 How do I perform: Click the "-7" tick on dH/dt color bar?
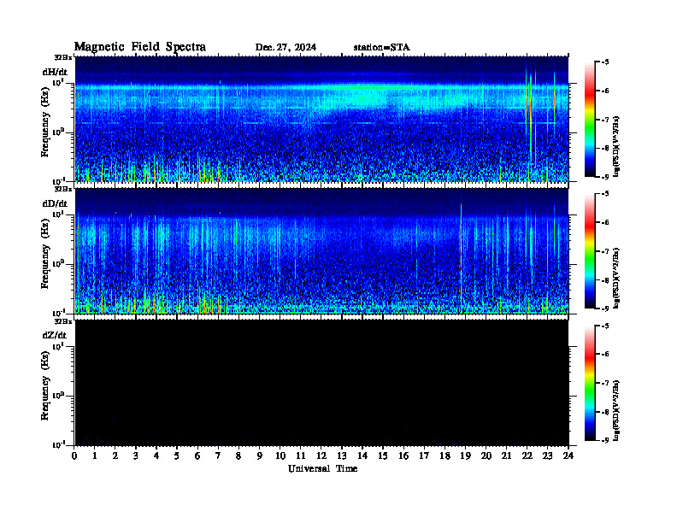[605, 120]
